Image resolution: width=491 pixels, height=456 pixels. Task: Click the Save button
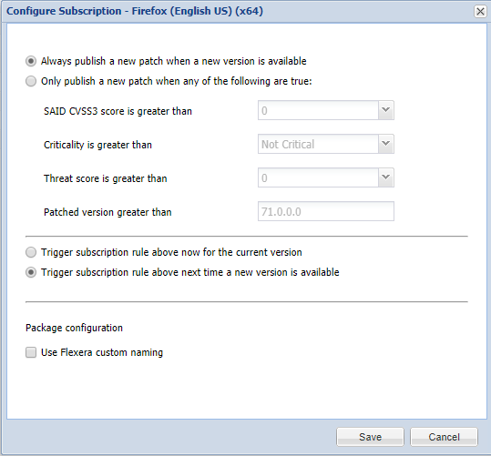tap(370, 437)
